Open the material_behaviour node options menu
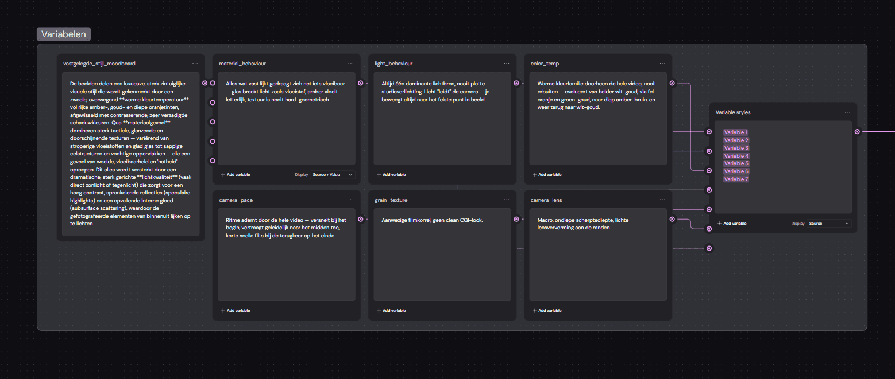The width and height of the screenshot is (895, 379). coord(351,64)
